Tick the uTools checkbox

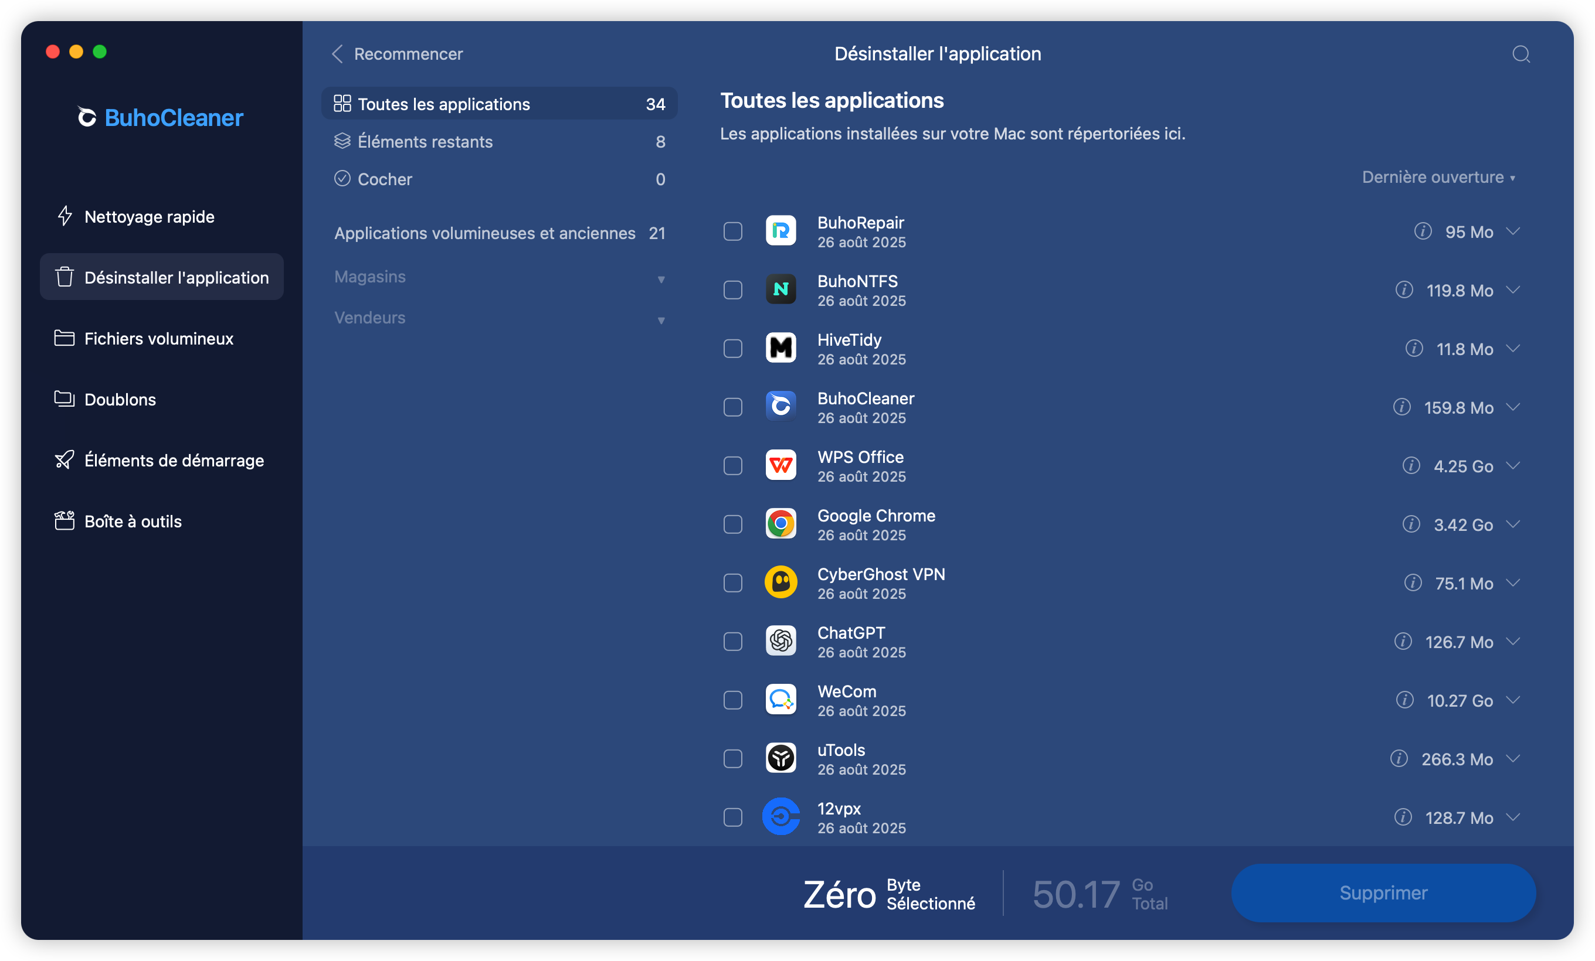pyautogui.click(x=732, y=759)
